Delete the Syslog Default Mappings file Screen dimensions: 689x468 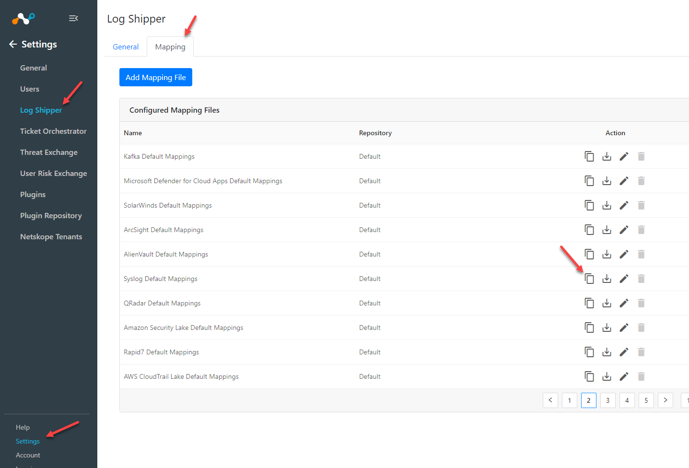click(641, 279)
